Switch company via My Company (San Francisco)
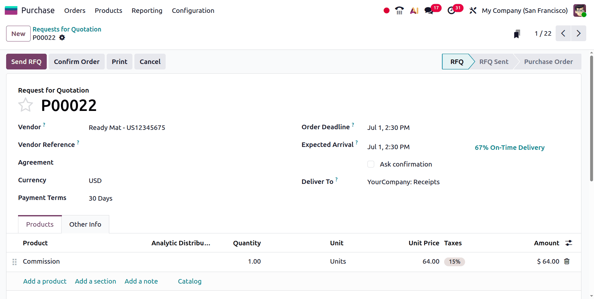This screenshot has height=299, width=594. 525,11
